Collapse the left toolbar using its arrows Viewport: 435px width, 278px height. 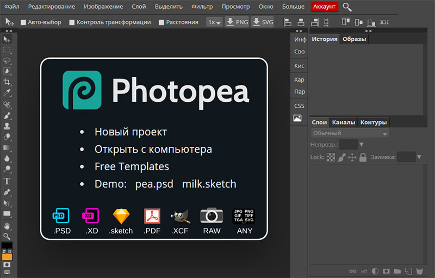(9, 31)
